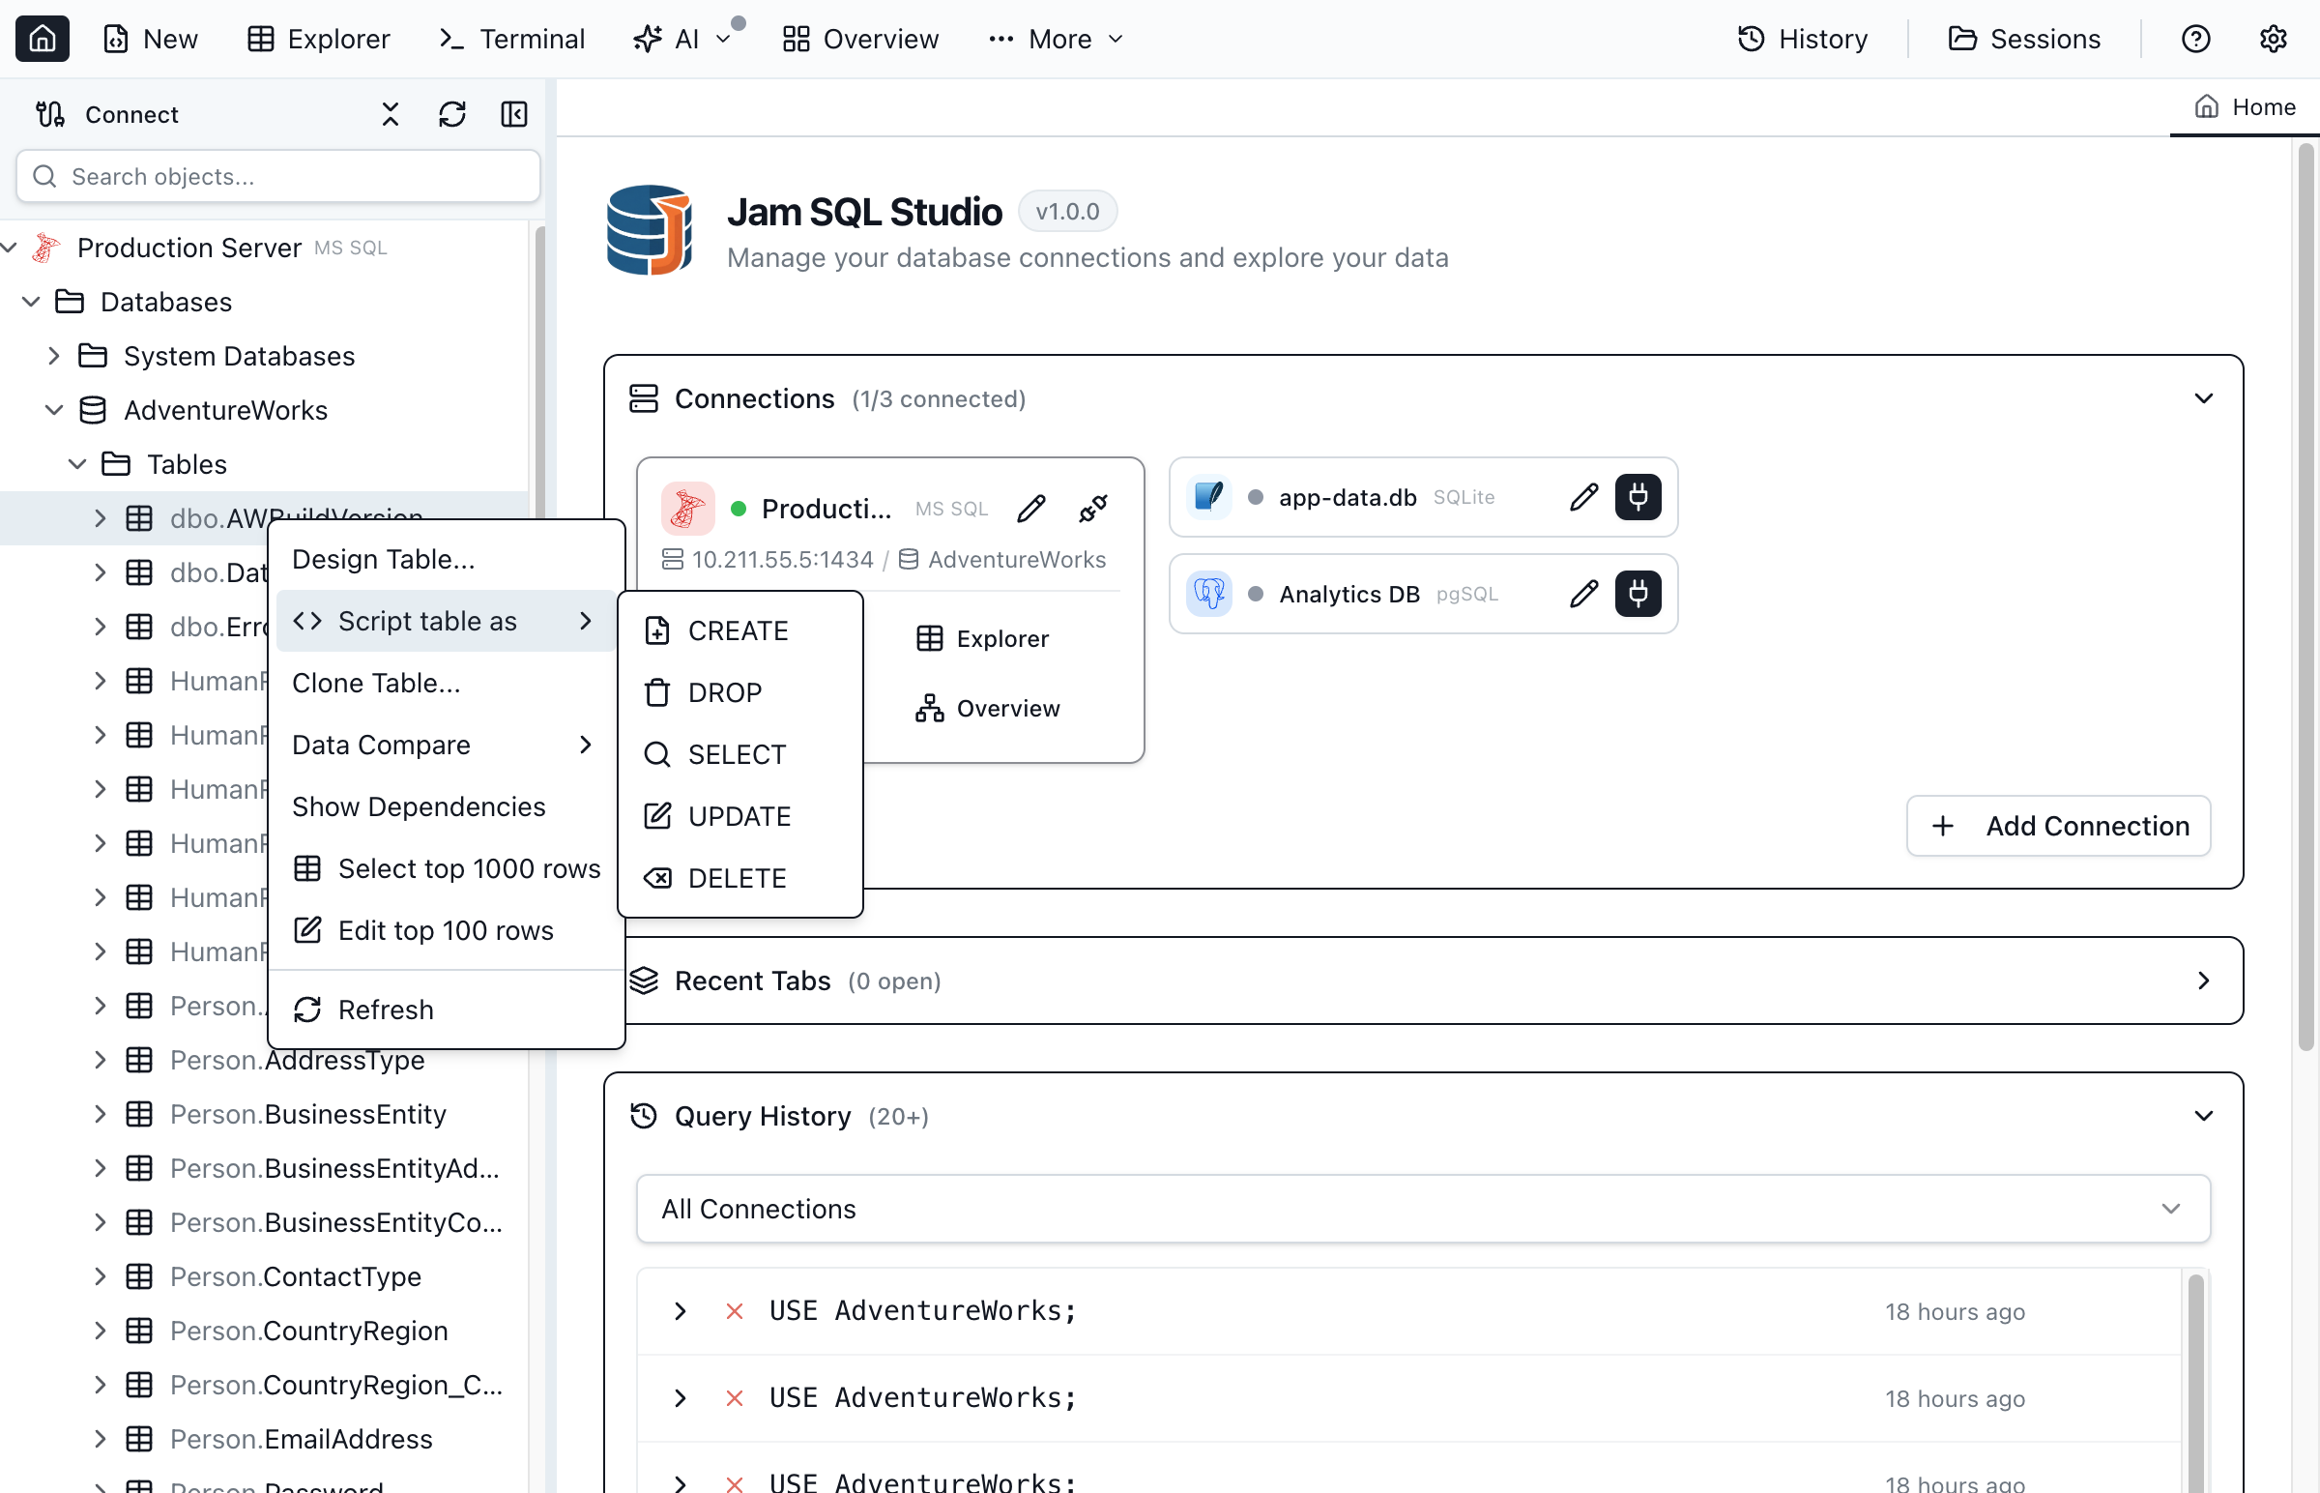Image resolution: width=2320 pixels, height=1493 pixels.
Task: Open the help question mark icon
Action: click(2194, 39)
